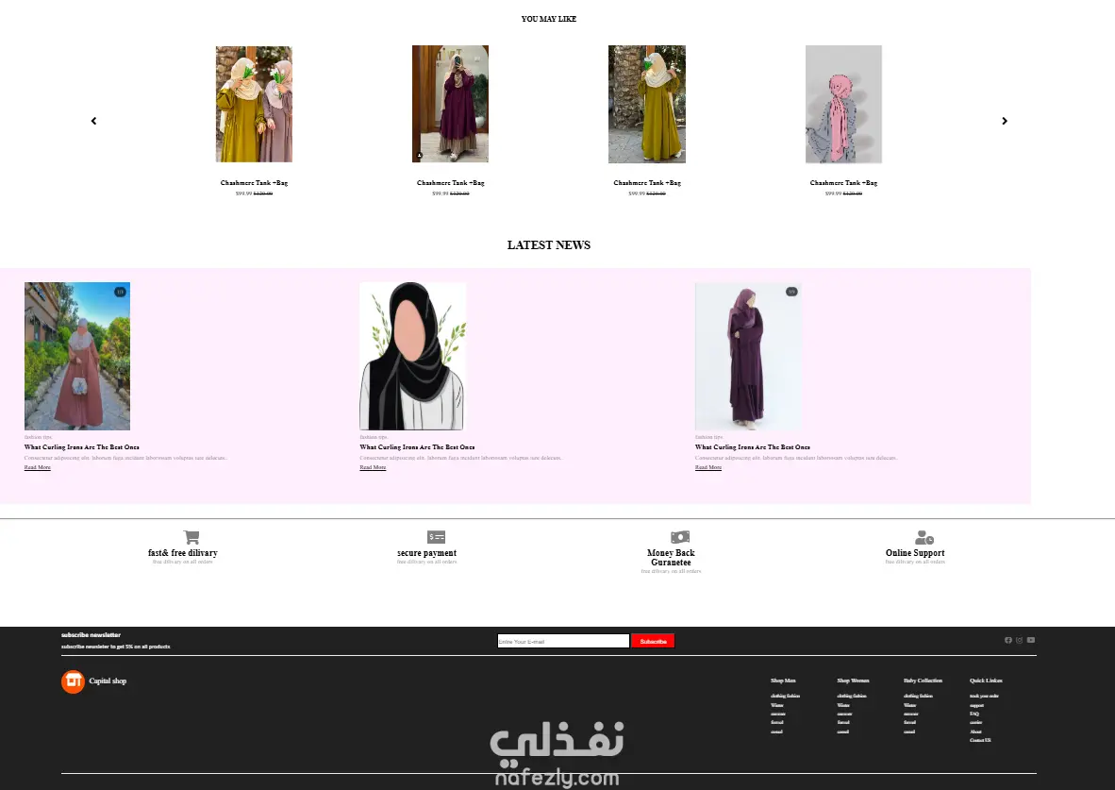Select the maroon dress mirror selfie product
This screenshot has width=1115, height=790.
(450, 104)
